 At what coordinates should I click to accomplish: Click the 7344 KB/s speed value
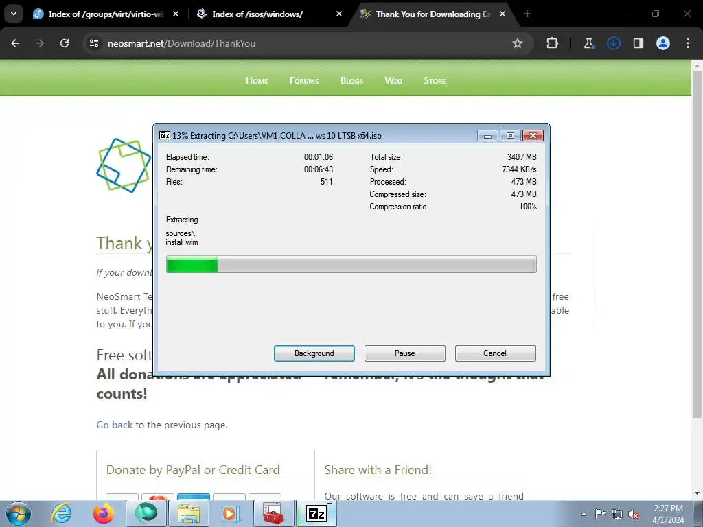point(519,169)
